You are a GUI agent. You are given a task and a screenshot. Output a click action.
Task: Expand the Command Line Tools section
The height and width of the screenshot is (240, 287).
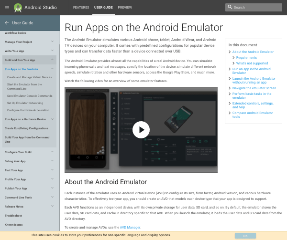pyautogui.click(x=52, y=197)
